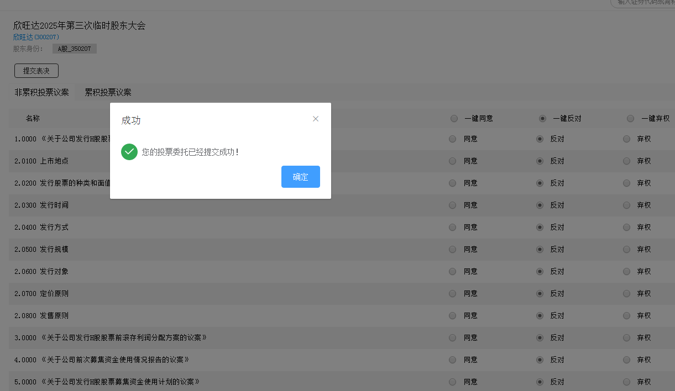675x391 pixels.
Task: Click proposal 4.0000 前次募集资金 text
Action: (102, 360)
